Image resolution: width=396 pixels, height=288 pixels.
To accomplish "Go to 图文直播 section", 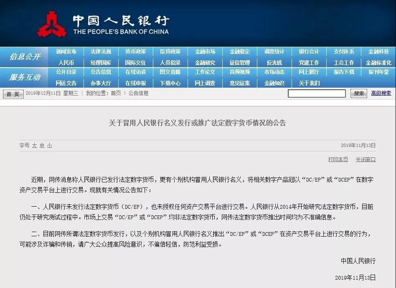I will coord(170,72).
